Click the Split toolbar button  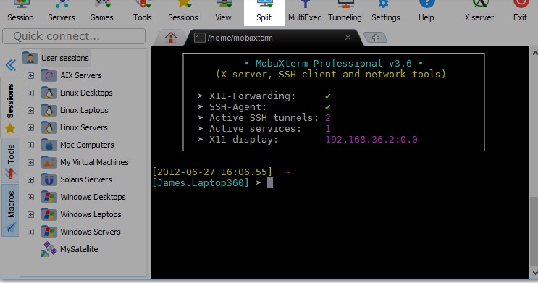pyautogui.click(x=264, y=12)
